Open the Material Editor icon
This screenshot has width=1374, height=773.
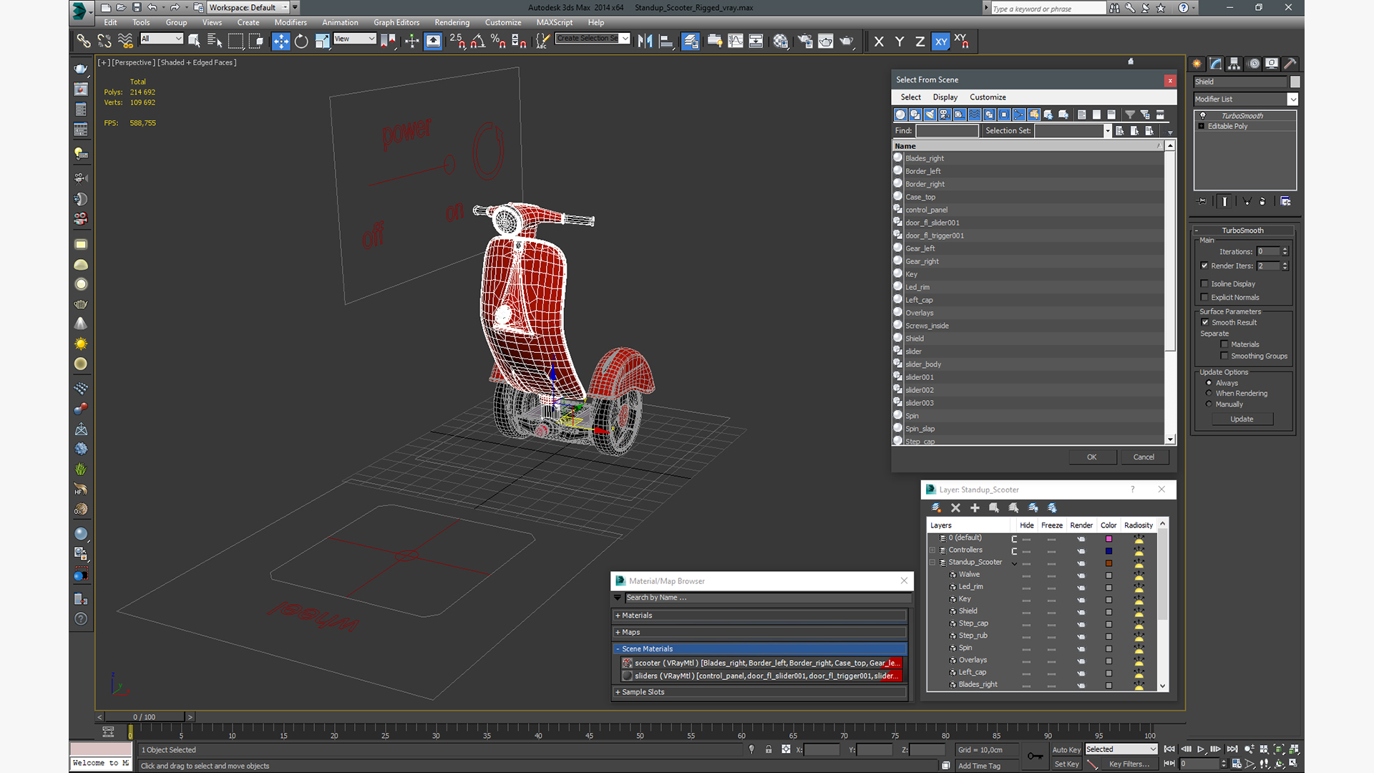point(781,42)
